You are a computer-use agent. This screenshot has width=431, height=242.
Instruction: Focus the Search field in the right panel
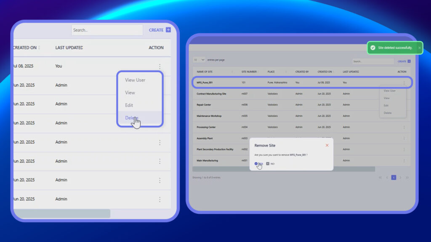[373, 61]
